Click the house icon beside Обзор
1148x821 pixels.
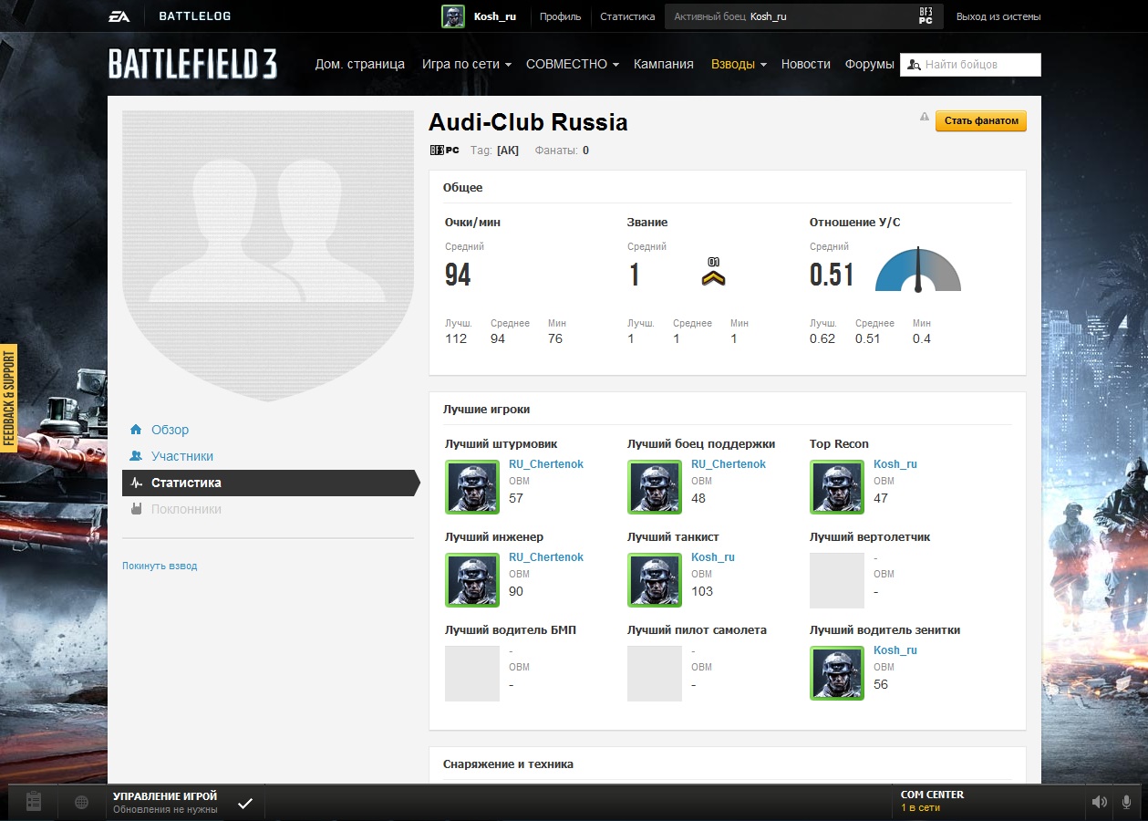coord(136,430)
